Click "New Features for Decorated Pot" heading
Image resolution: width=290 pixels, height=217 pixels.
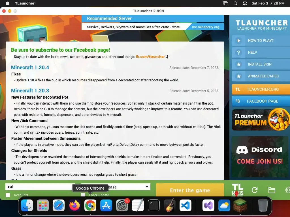[x=40, y=97]
